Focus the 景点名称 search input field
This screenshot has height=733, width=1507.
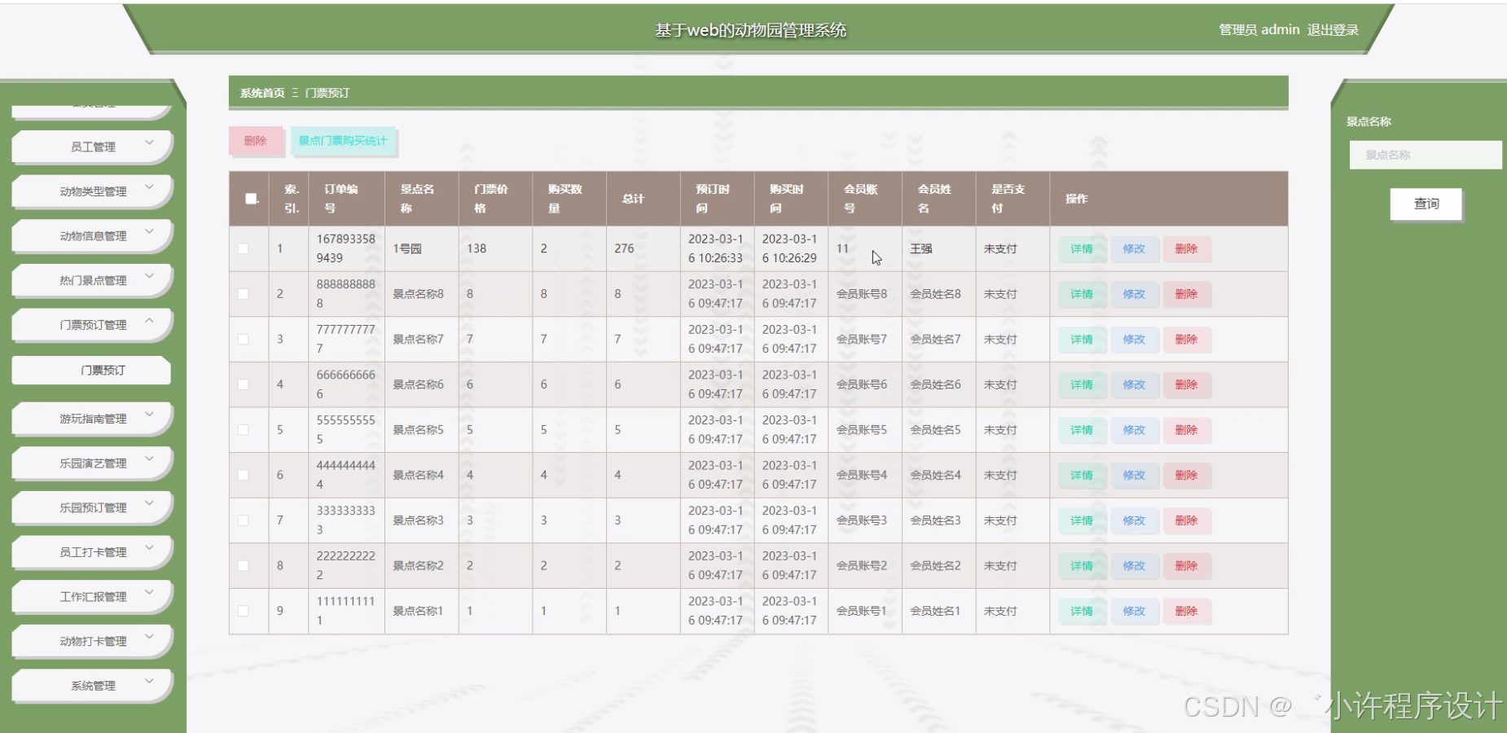click(x=1426, y=155)
